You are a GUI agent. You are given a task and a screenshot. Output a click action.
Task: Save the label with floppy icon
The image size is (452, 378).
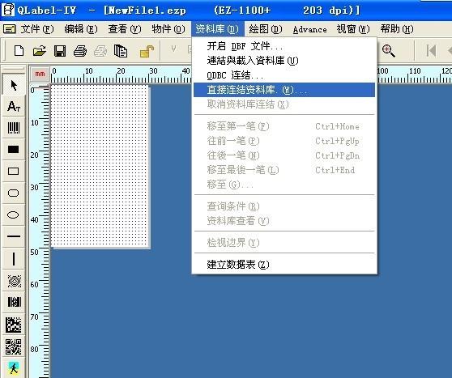(x=60, y=51)
